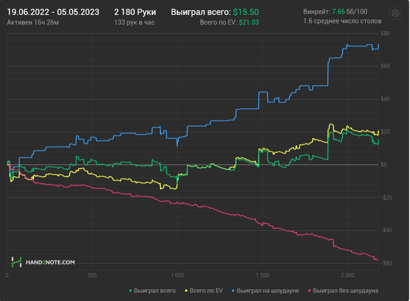
Task: Click the -$60 y-axis label
Action: click(386, 264)
